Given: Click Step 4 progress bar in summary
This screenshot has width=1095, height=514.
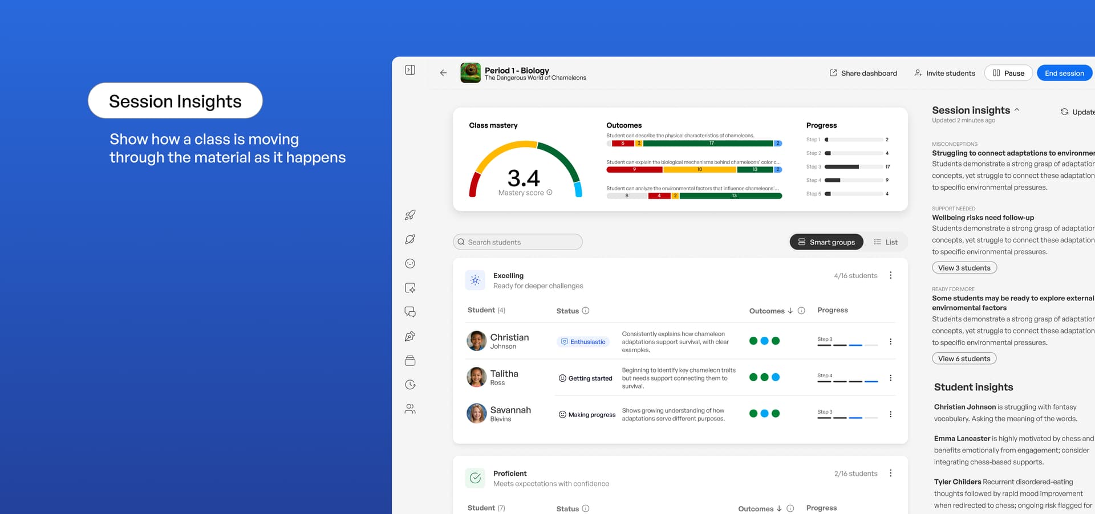Looking at the screenshot, I should 854,180.
